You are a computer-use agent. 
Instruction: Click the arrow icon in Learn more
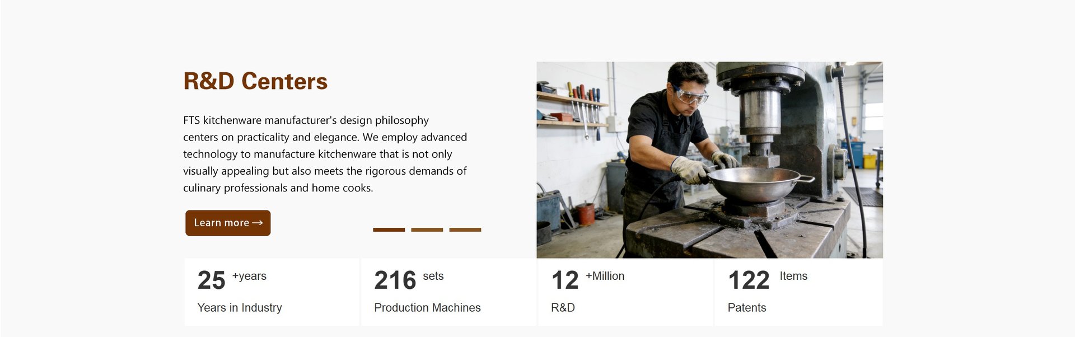258,223
